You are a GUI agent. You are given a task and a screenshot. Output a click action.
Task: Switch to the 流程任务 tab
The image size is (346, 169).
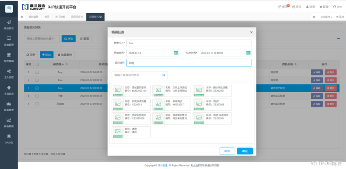coord(77,17)
